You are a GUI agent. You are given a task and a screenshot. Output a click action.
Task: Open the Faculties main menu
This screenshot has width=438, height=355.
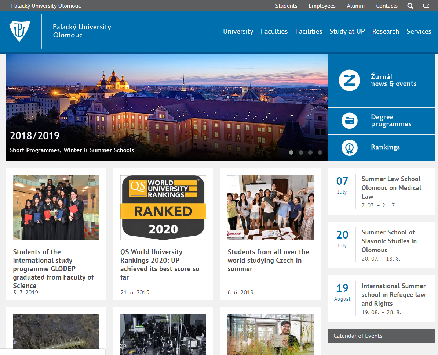click(274, 31)
